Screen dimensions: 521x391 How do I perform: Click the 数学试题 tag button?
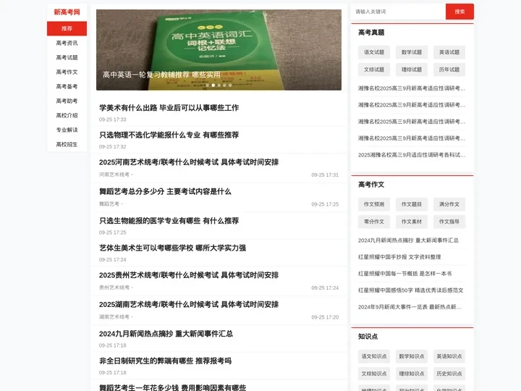(x=412, y=52)
